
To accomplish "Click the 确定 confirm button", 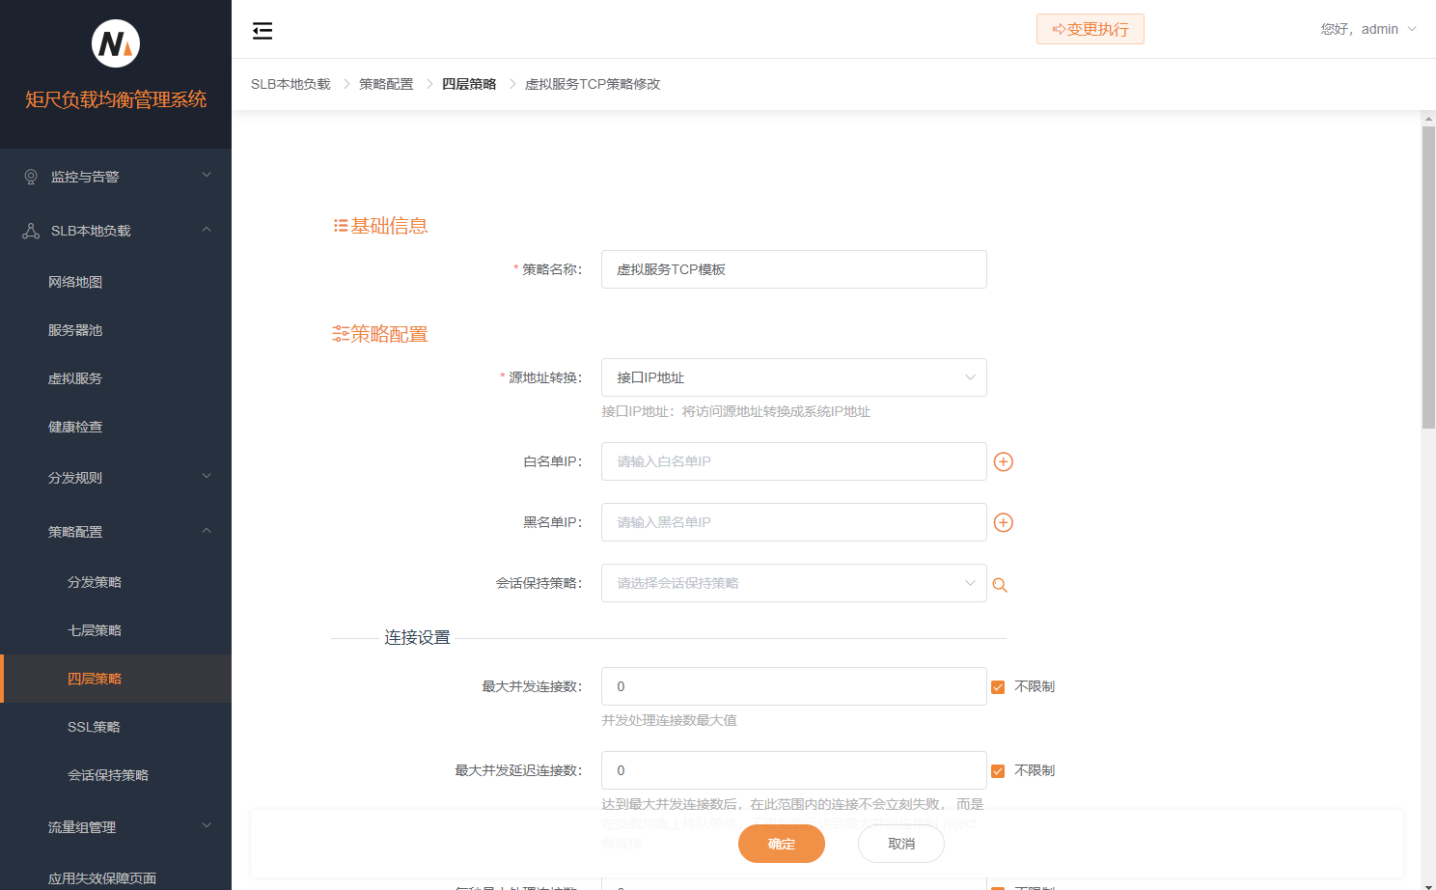I will 781,843.
